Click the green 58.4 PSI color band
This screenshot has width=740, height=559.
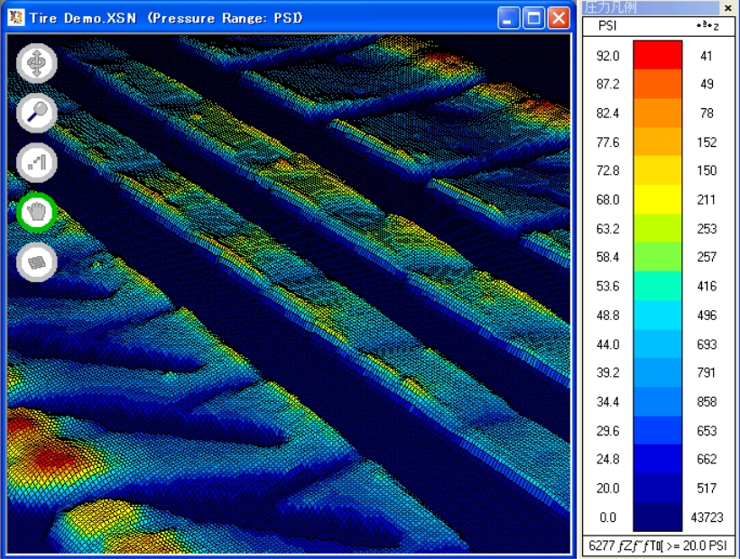(x=657, y=257)
